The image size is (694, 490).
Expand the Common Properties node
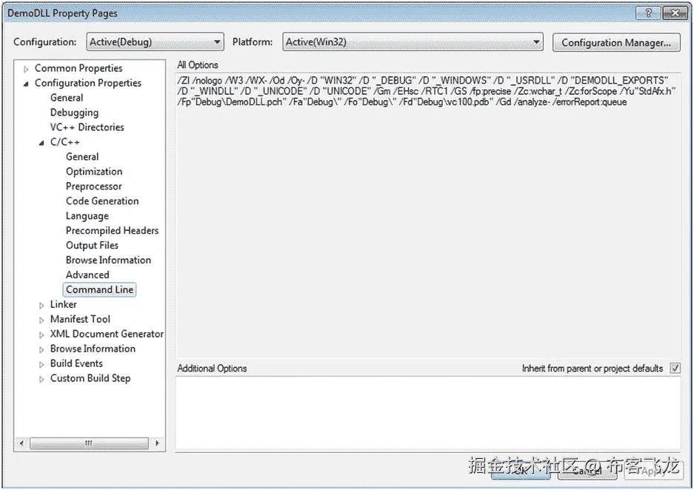tap(26, 67)
